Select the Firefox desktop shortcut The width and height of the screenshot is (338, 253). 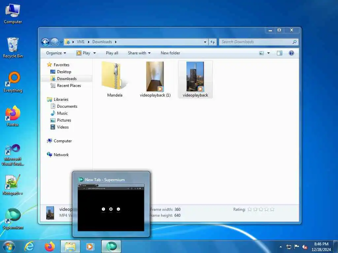(x=13, y=116)
